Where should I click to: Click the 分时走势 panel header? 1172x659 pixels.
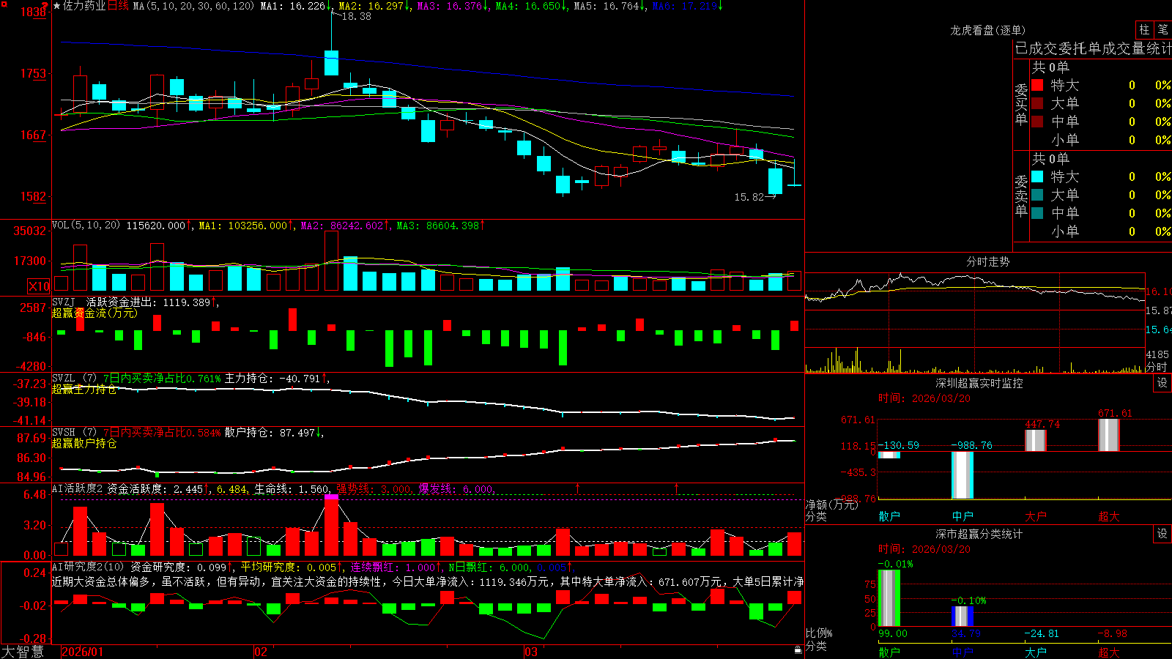tap(987, 261)
